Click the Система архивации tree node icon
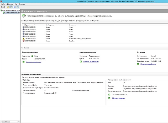 pos(2,10)
